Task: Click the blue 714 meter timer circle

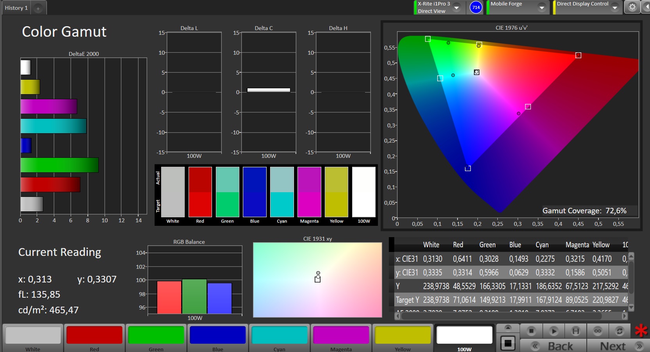Action: coord(476,7)
